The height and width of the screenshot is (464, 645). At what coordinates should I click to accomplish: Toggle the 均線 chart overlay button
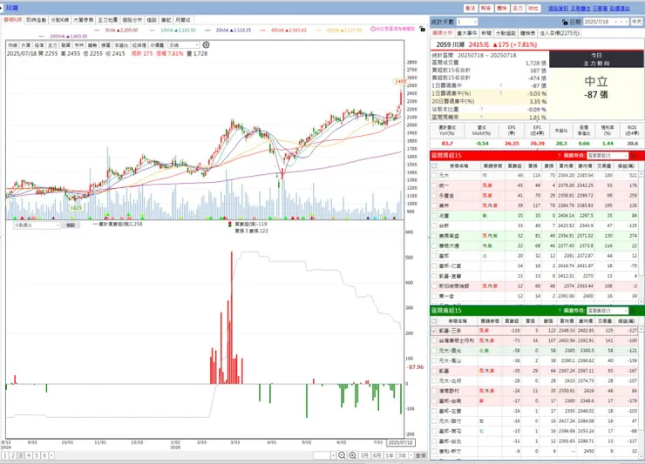12,44
